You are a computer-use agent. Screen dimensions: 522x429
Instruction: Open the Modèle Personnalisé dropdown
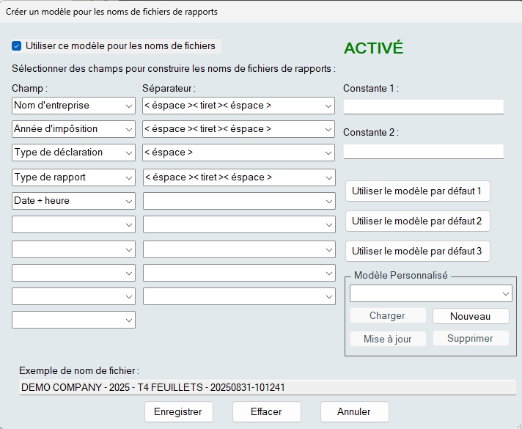pos(430,293)
